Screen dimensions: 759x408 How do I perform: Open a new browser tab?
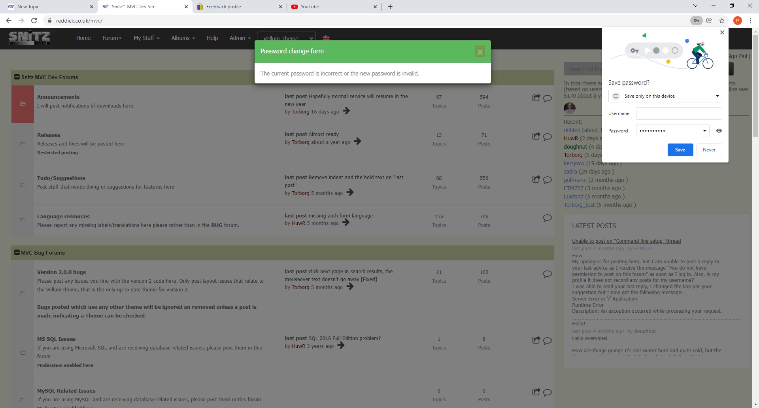tap(390, 7)
